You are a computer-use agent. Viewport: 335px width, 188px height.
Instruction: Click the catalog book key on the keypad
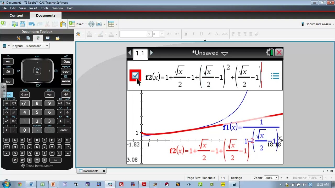point(68,103)
